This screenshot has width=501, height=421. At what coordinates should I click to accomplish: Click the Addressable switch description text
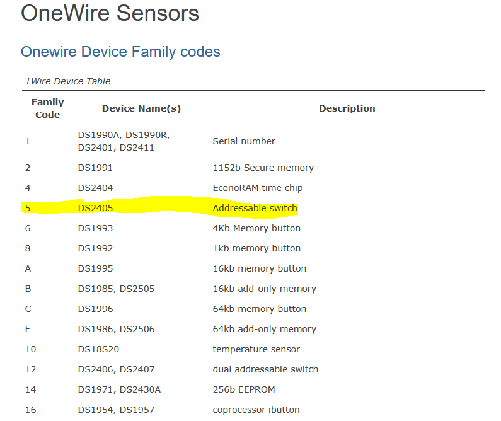click(x=255, y=208)
